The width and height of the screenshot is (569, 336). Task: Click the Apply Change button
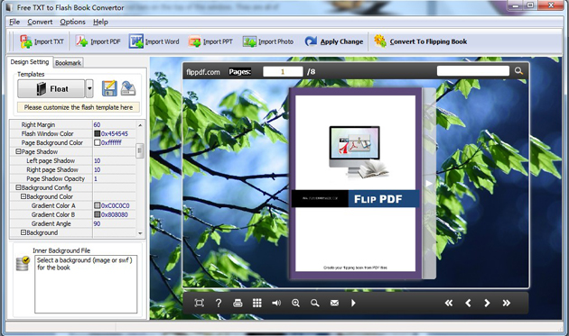(334, 41)
